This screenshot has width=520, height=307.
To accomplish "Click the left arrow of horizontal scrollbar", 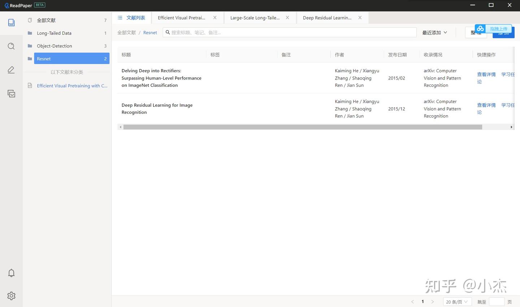I will (120, 127).
